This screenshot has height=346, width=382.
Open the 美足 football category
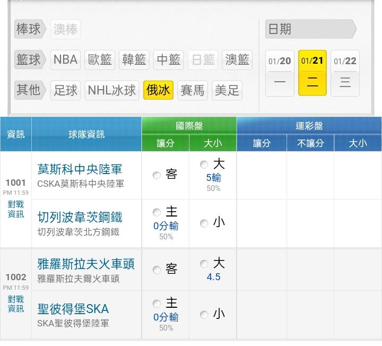[227, 90]
